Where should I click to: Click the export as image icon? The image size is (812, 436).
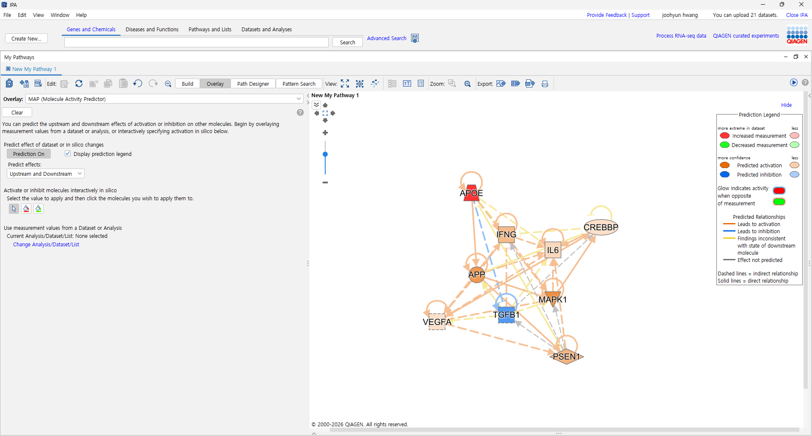click(501, 84)
